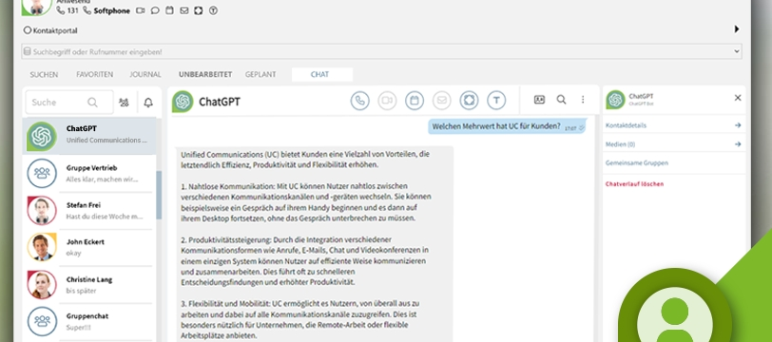Screen dimensions: 772x342
Task: Open calendar button in chat header
Action: click(x=415, y=101)
